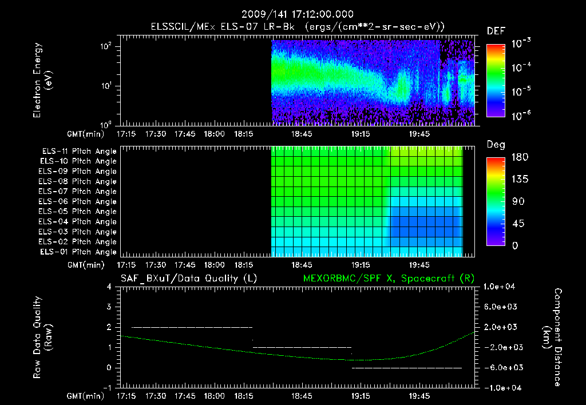Click the 18:00 tick label under the bottom plot

click(x=214, y=396)
